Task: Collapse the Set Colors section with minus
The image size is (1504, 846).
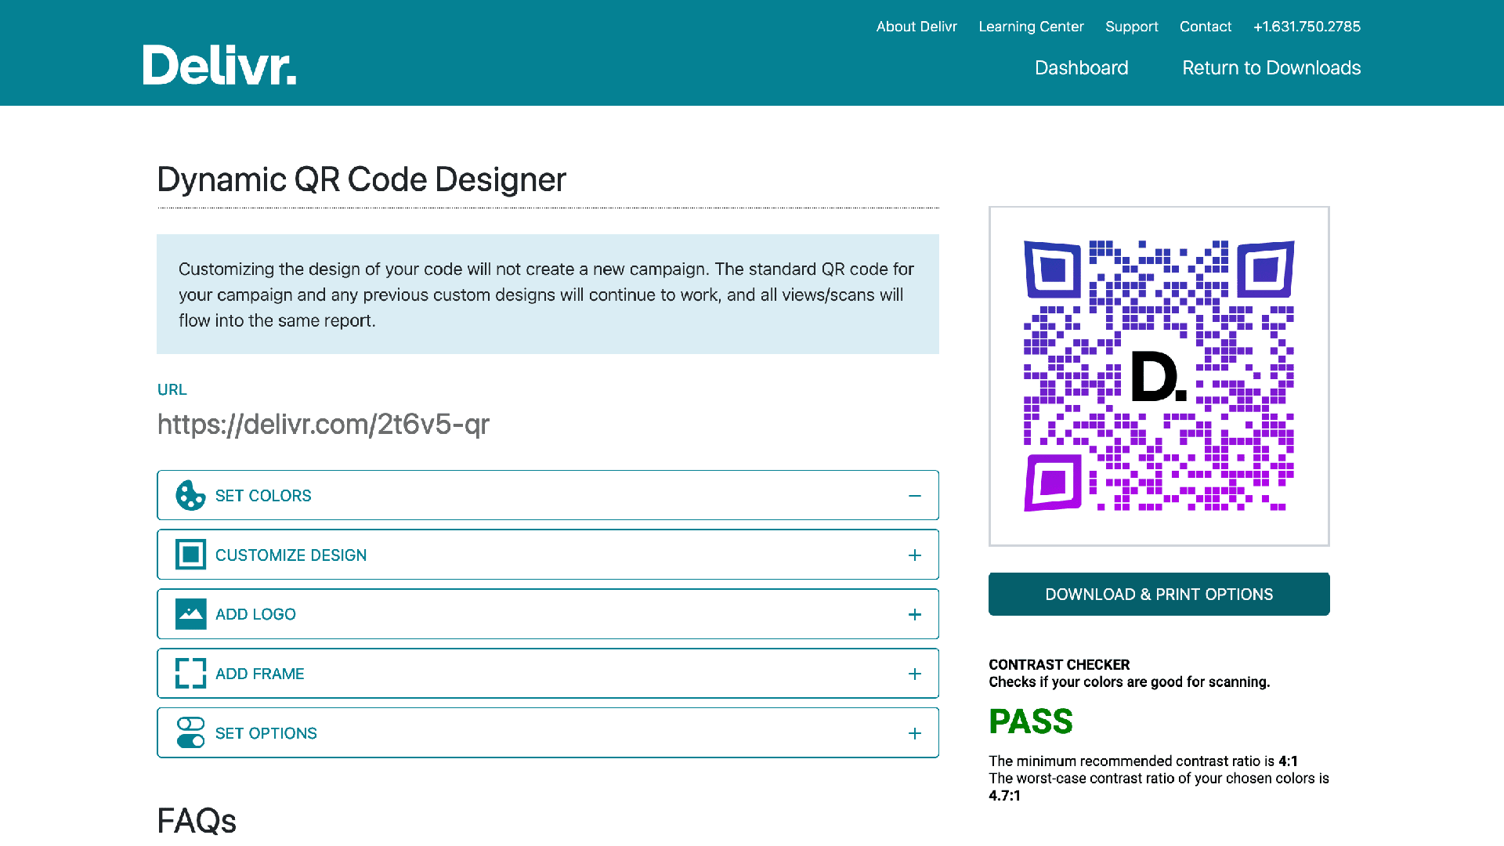Action: (914, 496)
